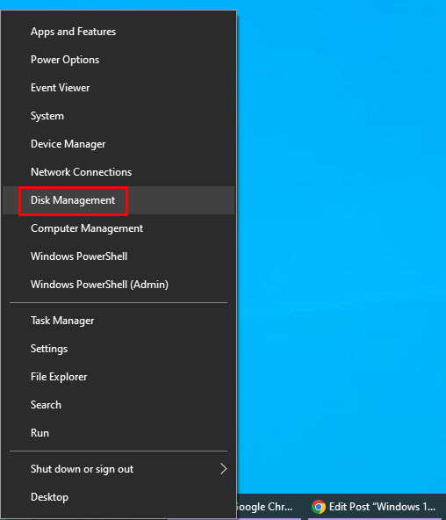
Task: Launch Windows PowerShell (Admin)
Action: pyautogui.click(x=119, y=285)
